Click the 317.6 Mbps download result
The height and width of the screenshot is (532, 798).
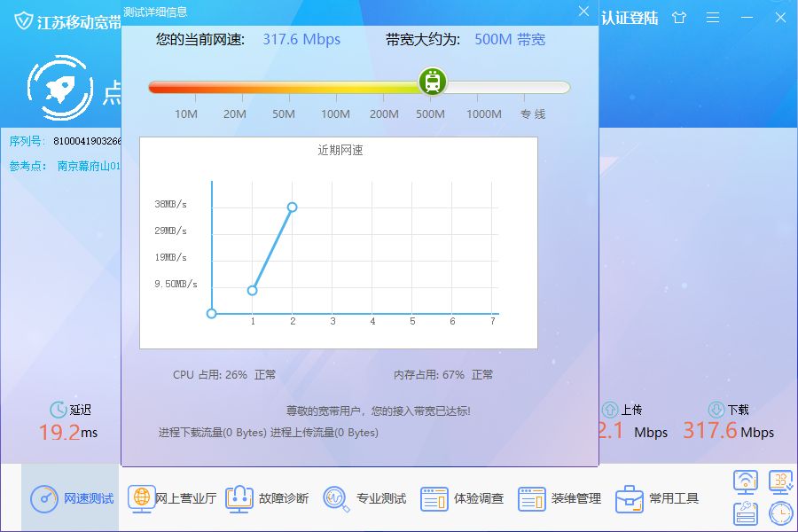[728, 431]
